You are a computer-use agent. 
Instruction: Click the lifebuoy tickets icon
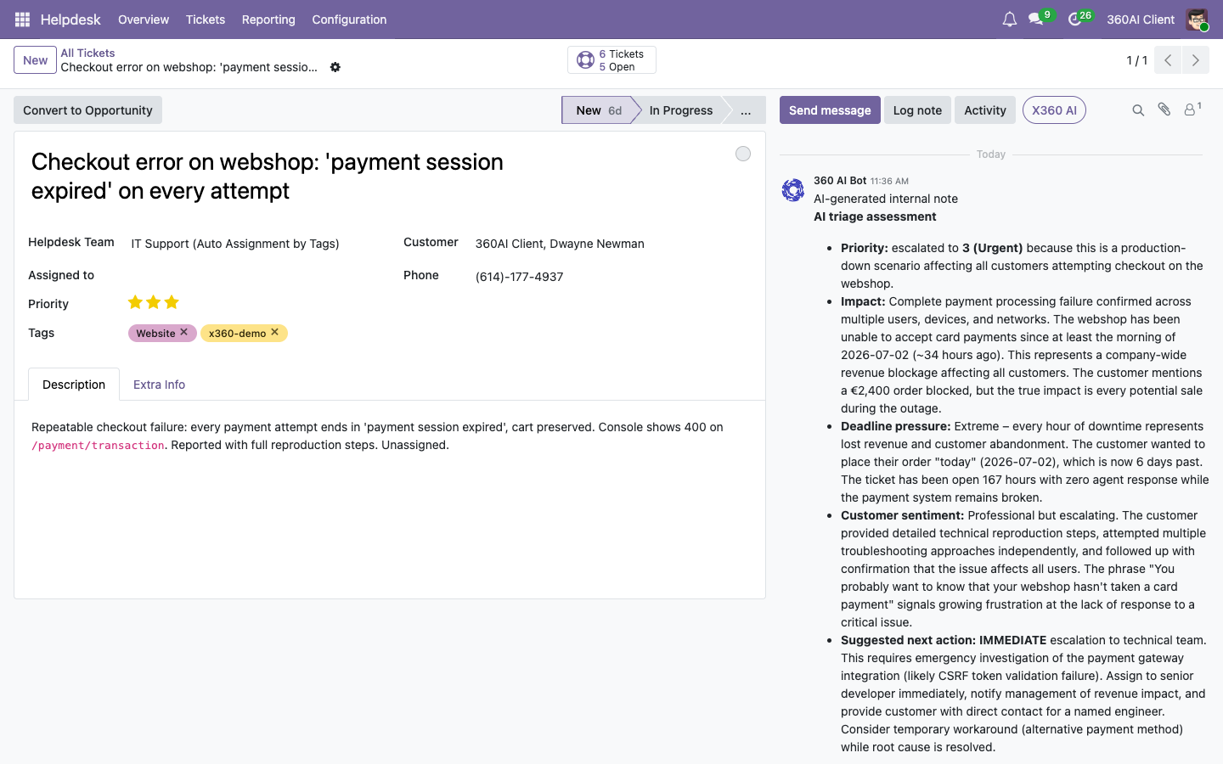coord(585,60)
